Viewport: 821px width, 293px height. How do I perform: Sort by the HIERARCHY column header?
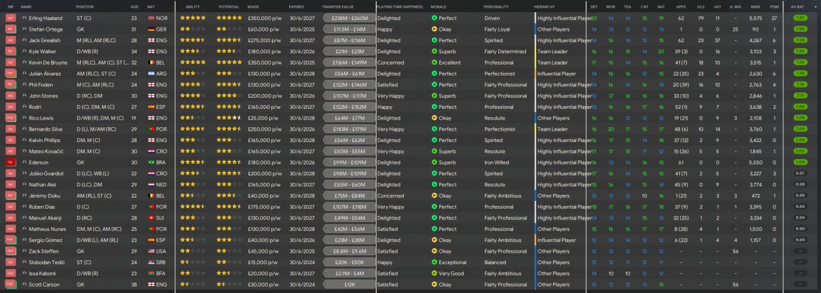point(546,6)
